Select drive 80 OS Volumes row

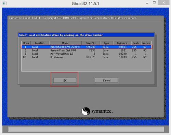87,57
